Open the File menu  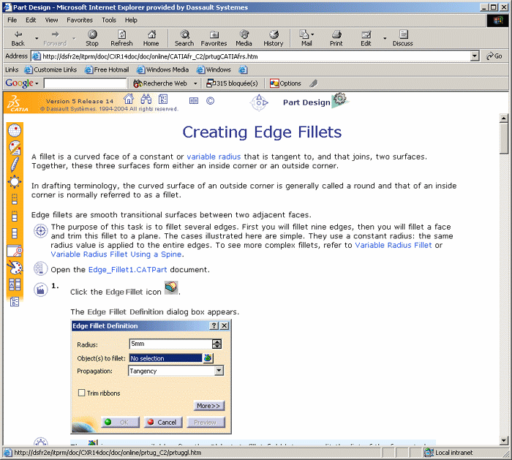(12, 20)
